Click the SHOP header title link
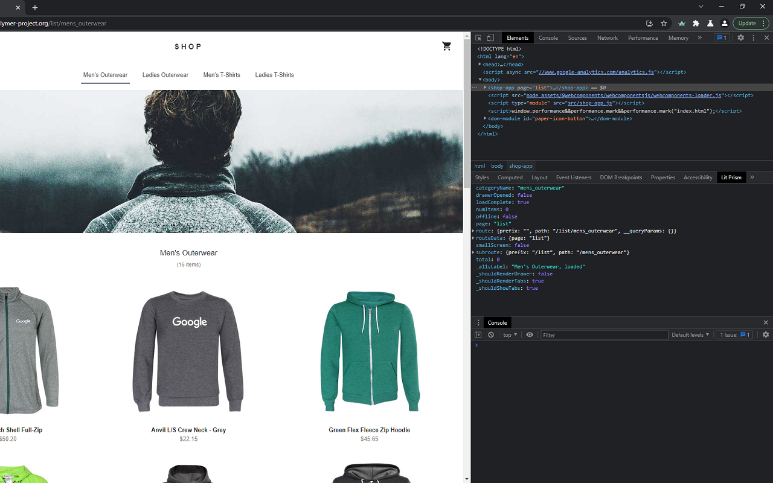This screenshot has height=483, width=773. pyautogui.click(x=188, y=46)
